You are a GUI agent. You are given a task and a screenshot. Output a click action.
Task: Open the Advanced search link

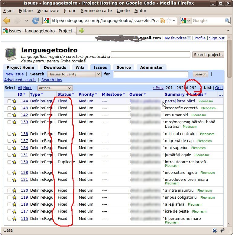[x=20, y=80]
